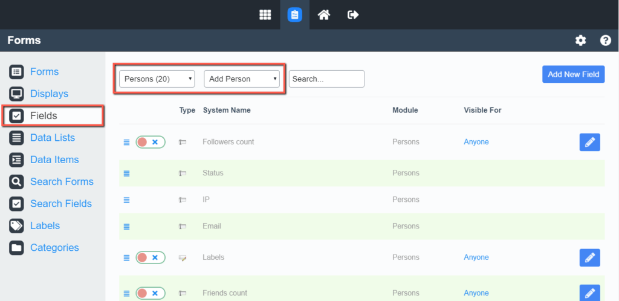
Task: Click the Categories folder icon in sidebar
Action: pyautogui.click(x=16, y=248)
